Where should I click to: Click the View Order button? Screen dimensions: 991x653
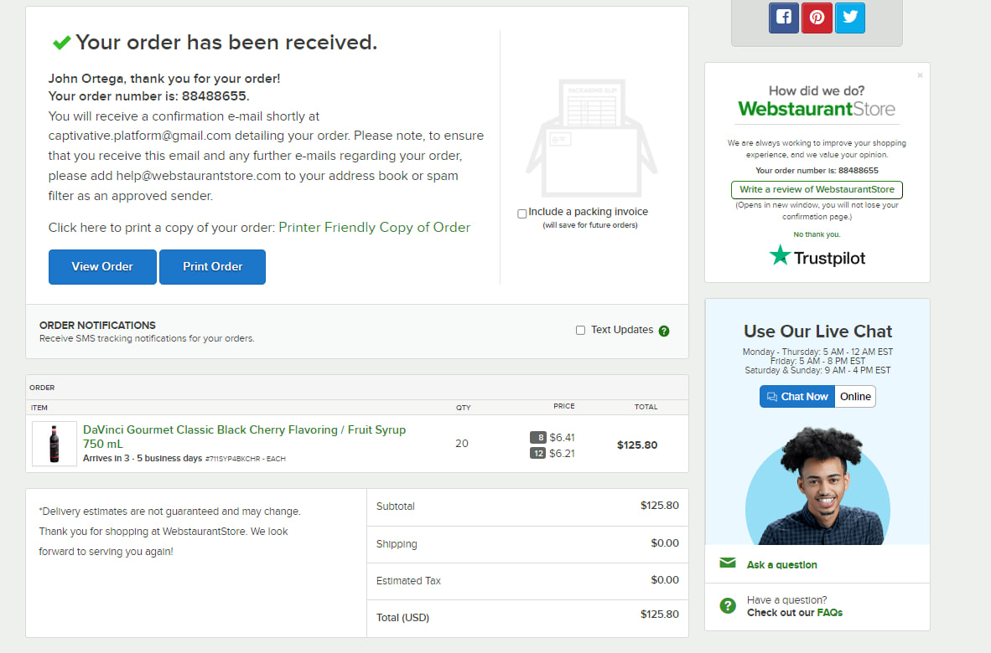point(102,267)
